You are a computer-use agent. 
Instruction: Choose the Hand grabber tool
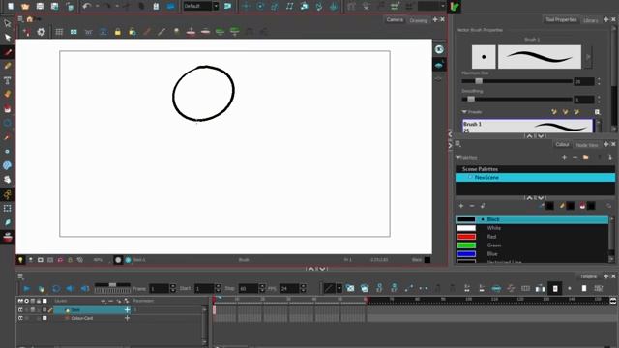[x=8, y=180]
